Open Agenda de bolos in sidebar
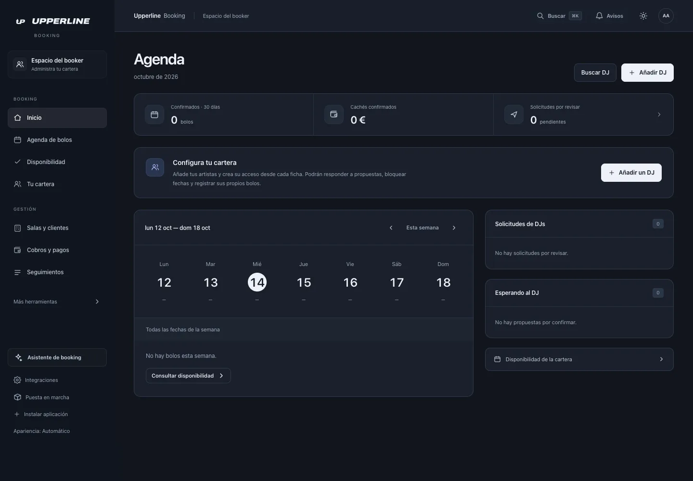The height and width of the screenshot is (481, 693). [57, 140]
